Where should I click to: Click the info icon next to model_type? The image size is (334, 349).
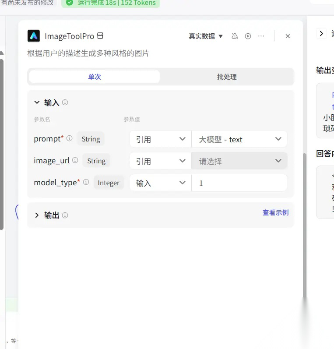tap(86, 182)
